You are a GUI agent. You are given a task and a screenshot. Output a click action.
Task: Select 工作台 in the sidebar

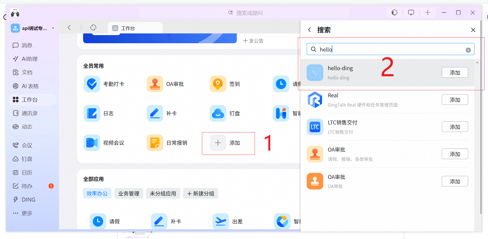(x=33, y=100)
